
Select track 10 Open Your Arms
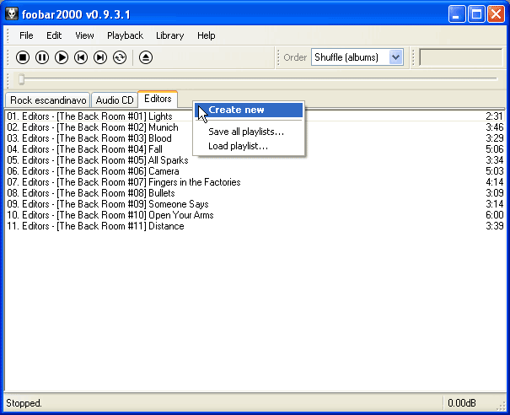pyautogui.click(x=255, y=215)
